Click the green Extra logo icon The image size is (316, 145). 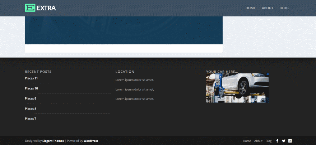pyautogui.click(x=30, y=8)
